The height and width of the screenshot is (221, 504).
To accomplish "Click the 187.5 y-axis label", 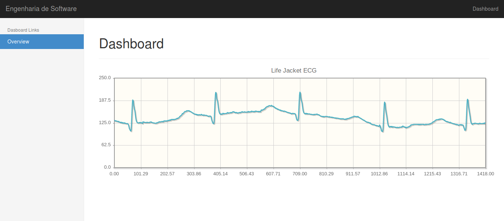I will tap(105, 100).
